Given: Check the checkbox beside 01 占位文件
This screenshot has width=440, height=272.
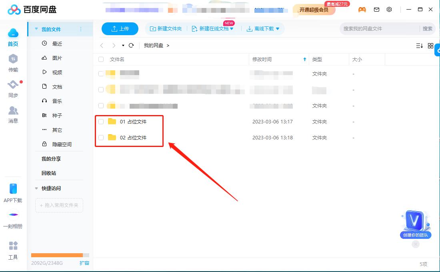Looking at the screenshot, I should (100, 121).
